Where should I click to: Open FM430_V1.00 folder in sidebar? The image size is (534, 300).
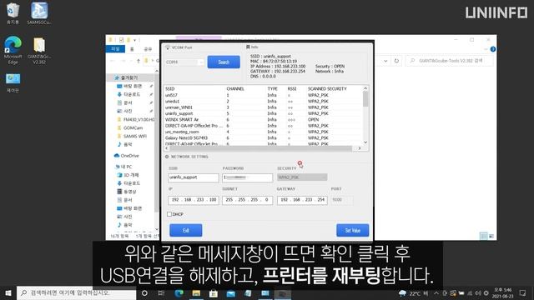[x=135, y=119]
